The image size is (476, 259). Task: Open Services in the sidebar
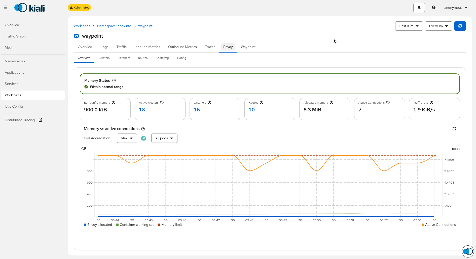click(33, 84)
